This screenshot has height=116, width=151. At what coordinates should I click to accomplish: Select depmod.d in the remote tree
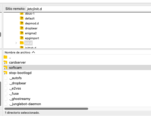coord(32,23)
